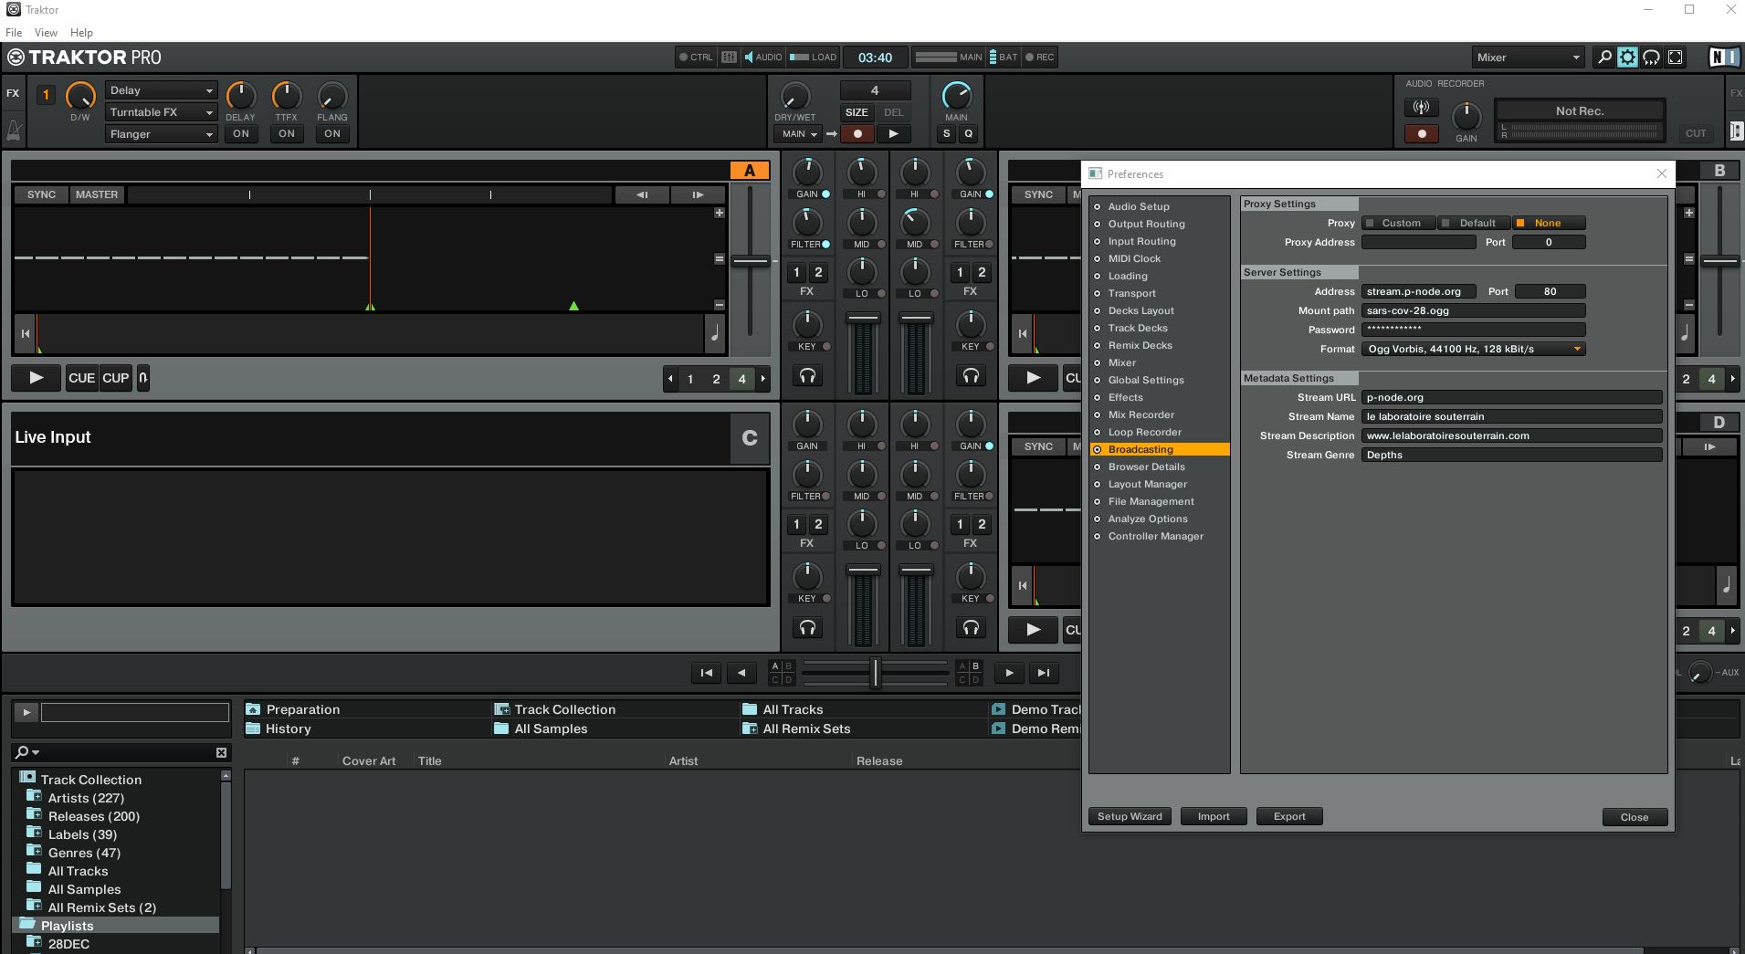Click the crossfader slider handle
1745x954 pixels.
point(875,673)
